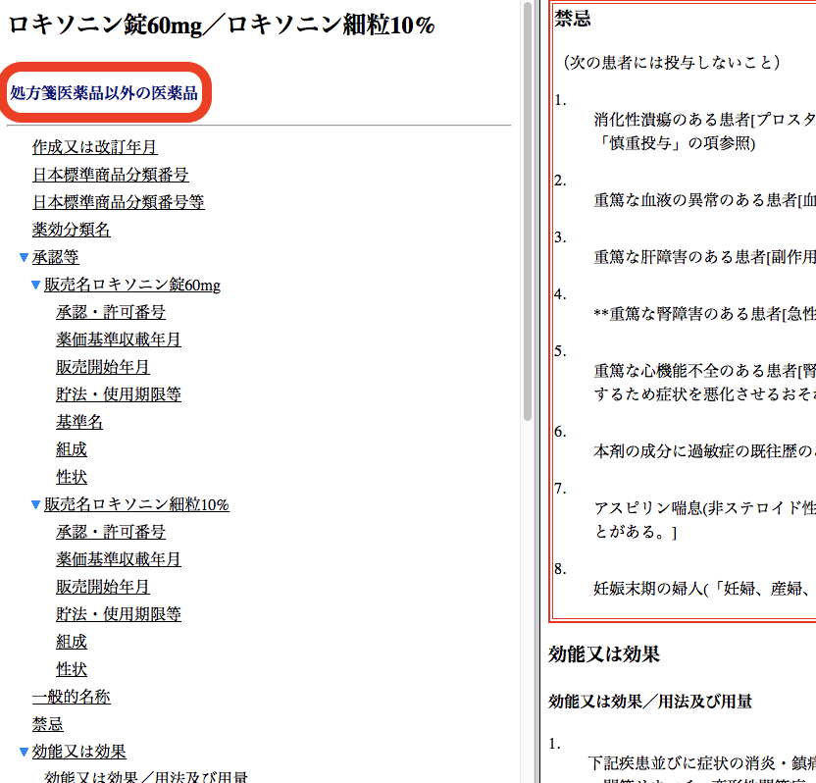
Task: Open 組成 under ロキソニン錠60mg
Action: click(72, 449)
